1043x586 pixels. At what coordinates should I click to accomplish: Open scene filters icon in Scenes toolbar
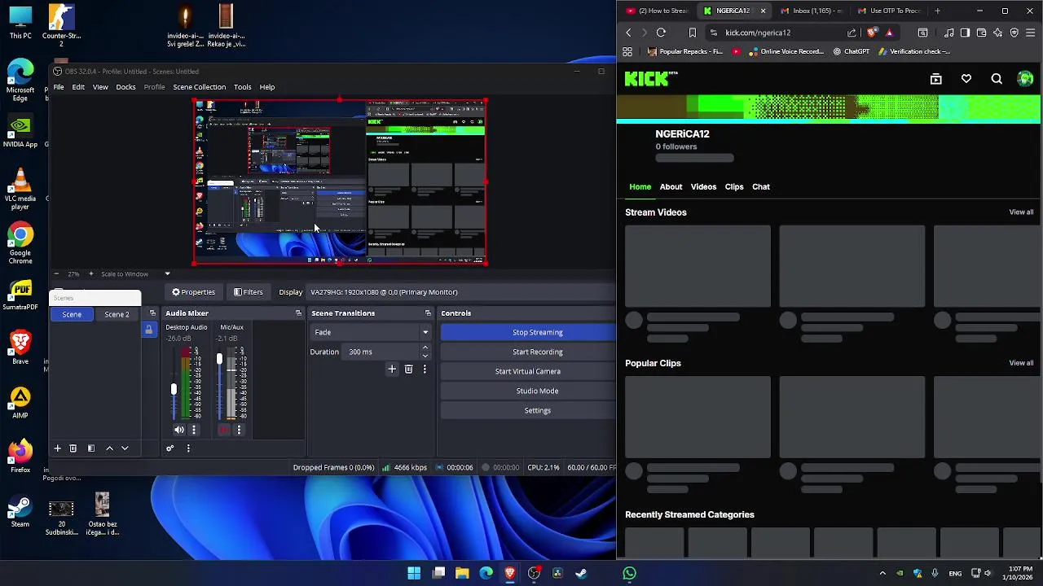pyautogui.click(x=91, y=448)
